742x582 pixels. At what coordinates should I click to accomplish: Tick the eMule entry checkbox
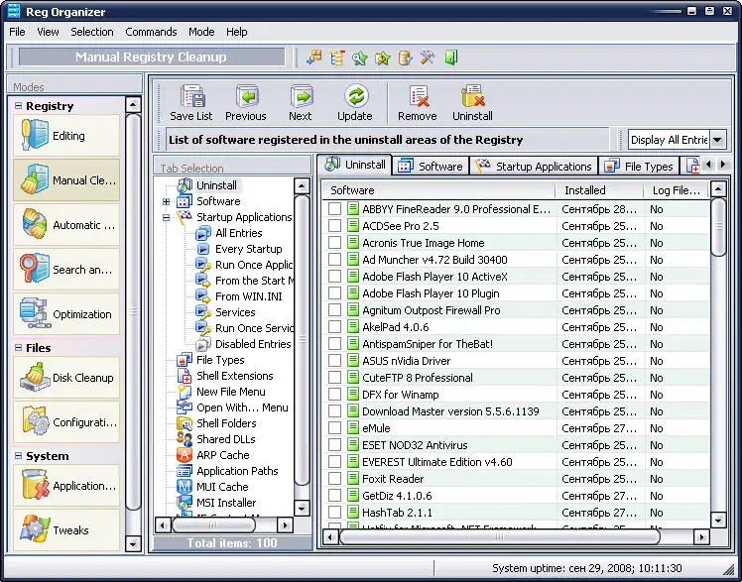click(335, 428)
